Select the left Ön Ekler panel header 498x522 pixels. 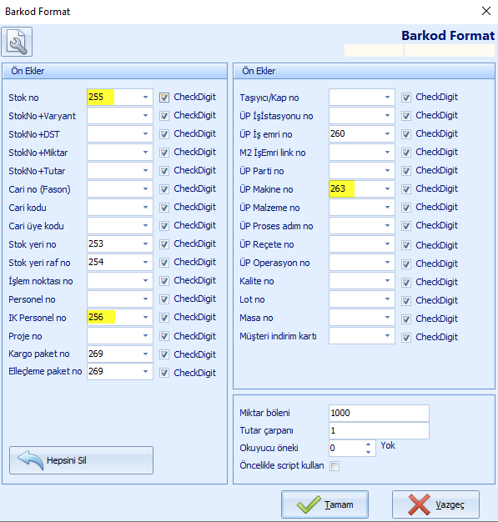coord(115,71)
